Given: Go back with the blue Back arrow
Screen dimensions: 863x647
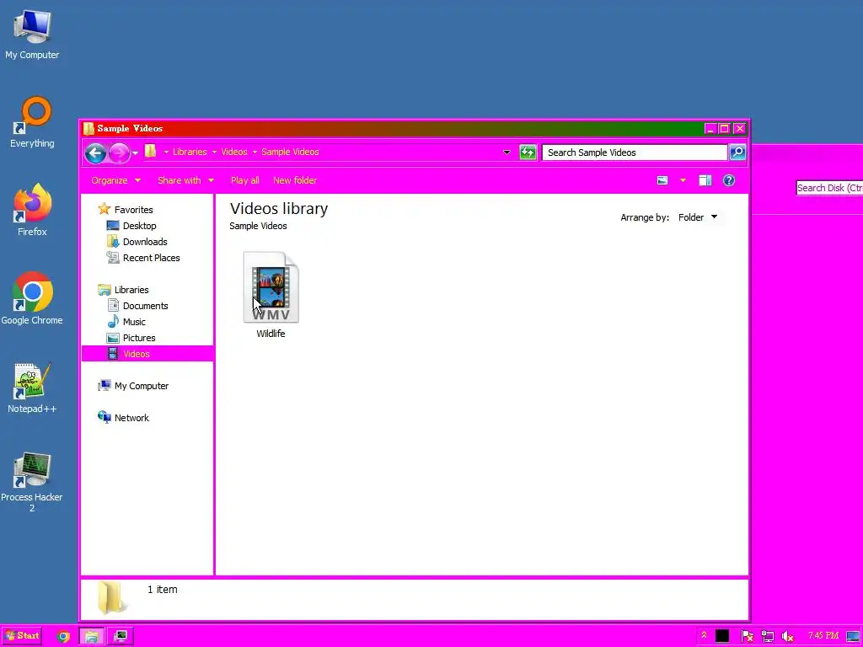Looking at the screenshot, I should pos(95,153).
